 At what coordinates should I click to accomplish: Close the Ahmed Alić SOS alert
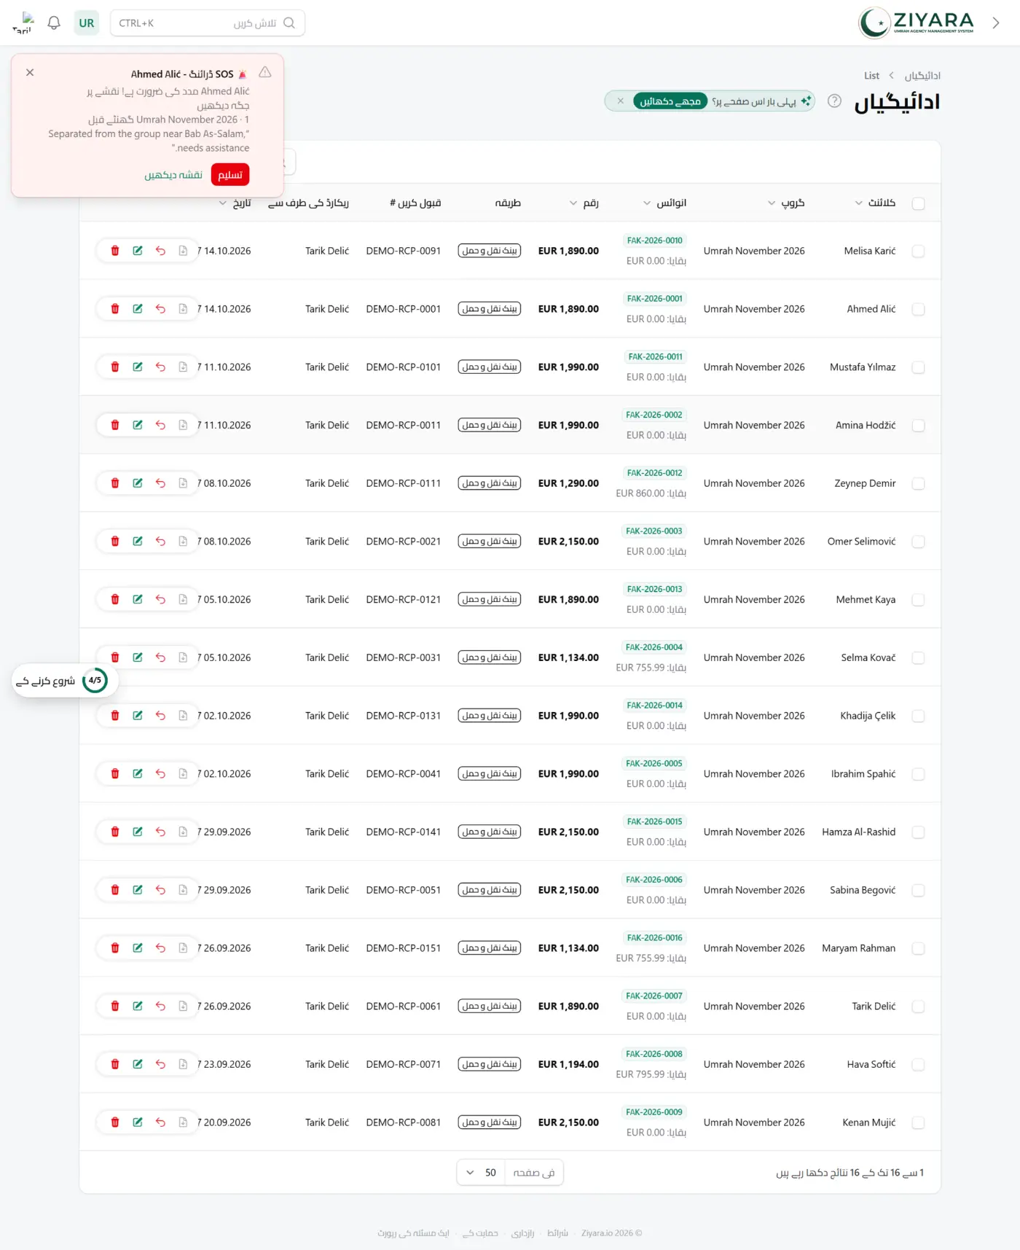[30, 73]
